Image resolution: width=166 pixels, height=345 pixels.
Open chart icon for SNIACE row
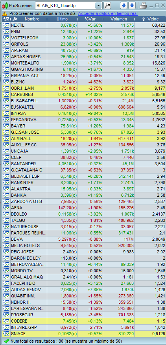click(x=6, y=334)
